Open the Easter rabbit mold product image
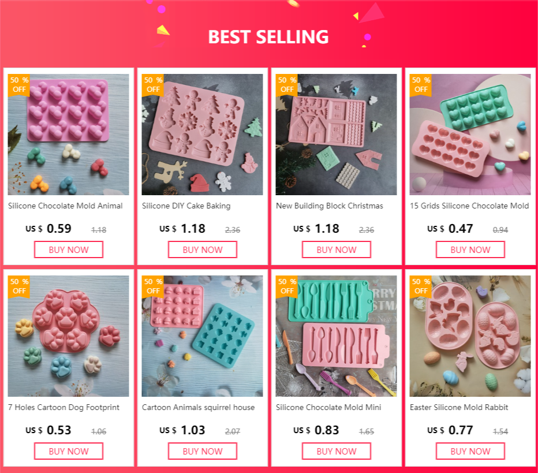 click(470, 336)
